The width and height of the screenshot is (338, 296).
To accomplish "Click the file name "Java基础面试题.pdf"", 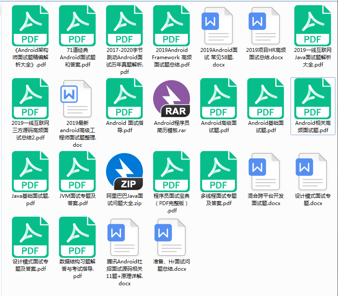I will point(30,199).
